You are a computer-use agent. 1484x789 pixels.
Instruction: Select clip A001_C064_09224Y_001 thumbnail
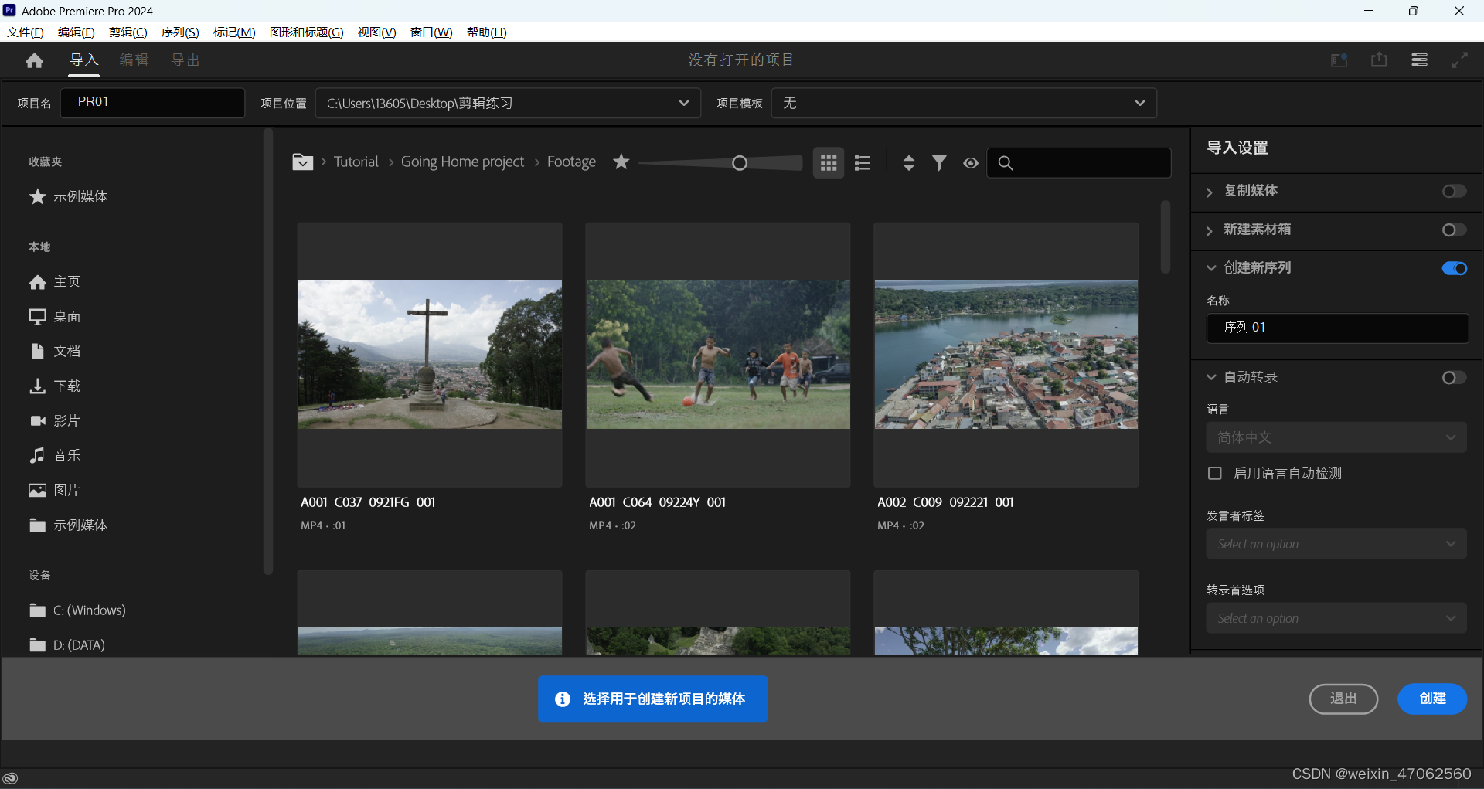[x=718, y=355]
